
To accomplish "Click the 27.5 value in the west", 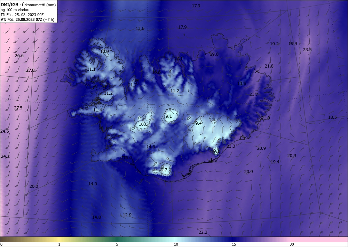I will click(x=18, y=108).
